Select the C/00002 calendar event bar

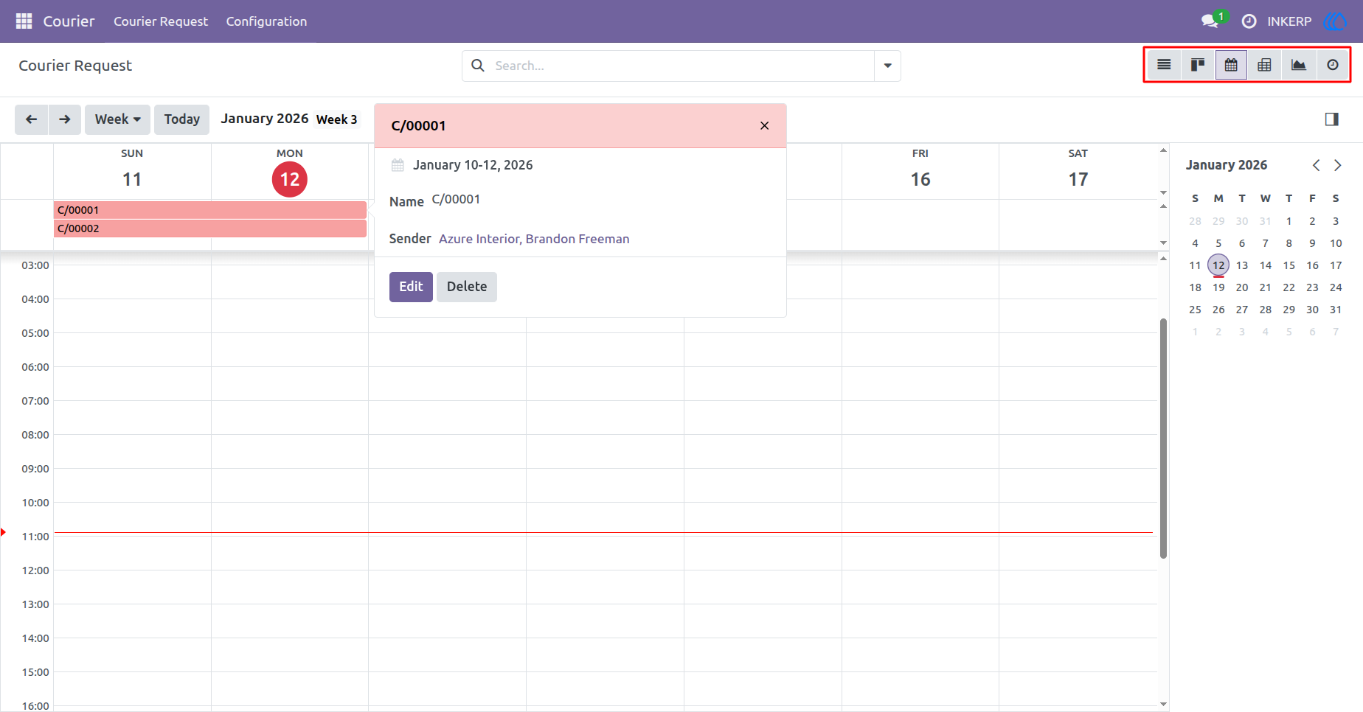tap(210, 228)
